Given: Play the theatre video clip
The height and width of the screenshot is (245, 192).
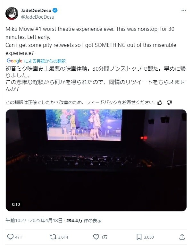Looking at the screenshot, I should [x=96, y=160].
